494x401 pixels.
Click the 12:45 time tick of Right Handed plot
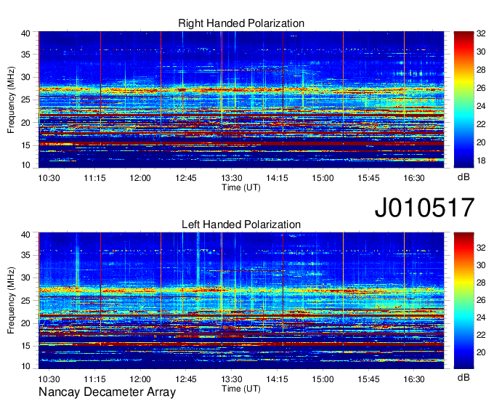[x=186, y=178]
